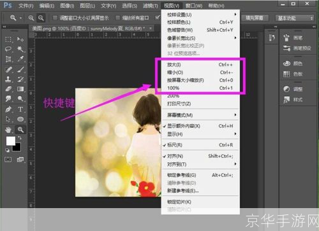Select the Hand tool

[x=8, y=130]
